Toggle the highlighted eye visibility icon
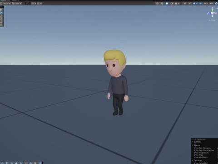This screenshot has height=164, width=218. click(x=201, y=3)
